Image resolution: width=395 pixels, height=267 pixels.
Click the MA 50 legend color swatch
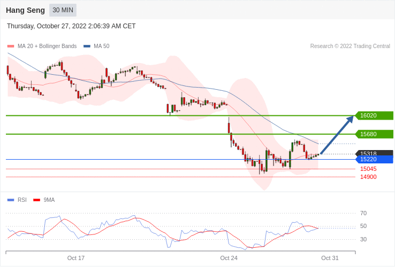pyautogui.click(x=87, y=46)
